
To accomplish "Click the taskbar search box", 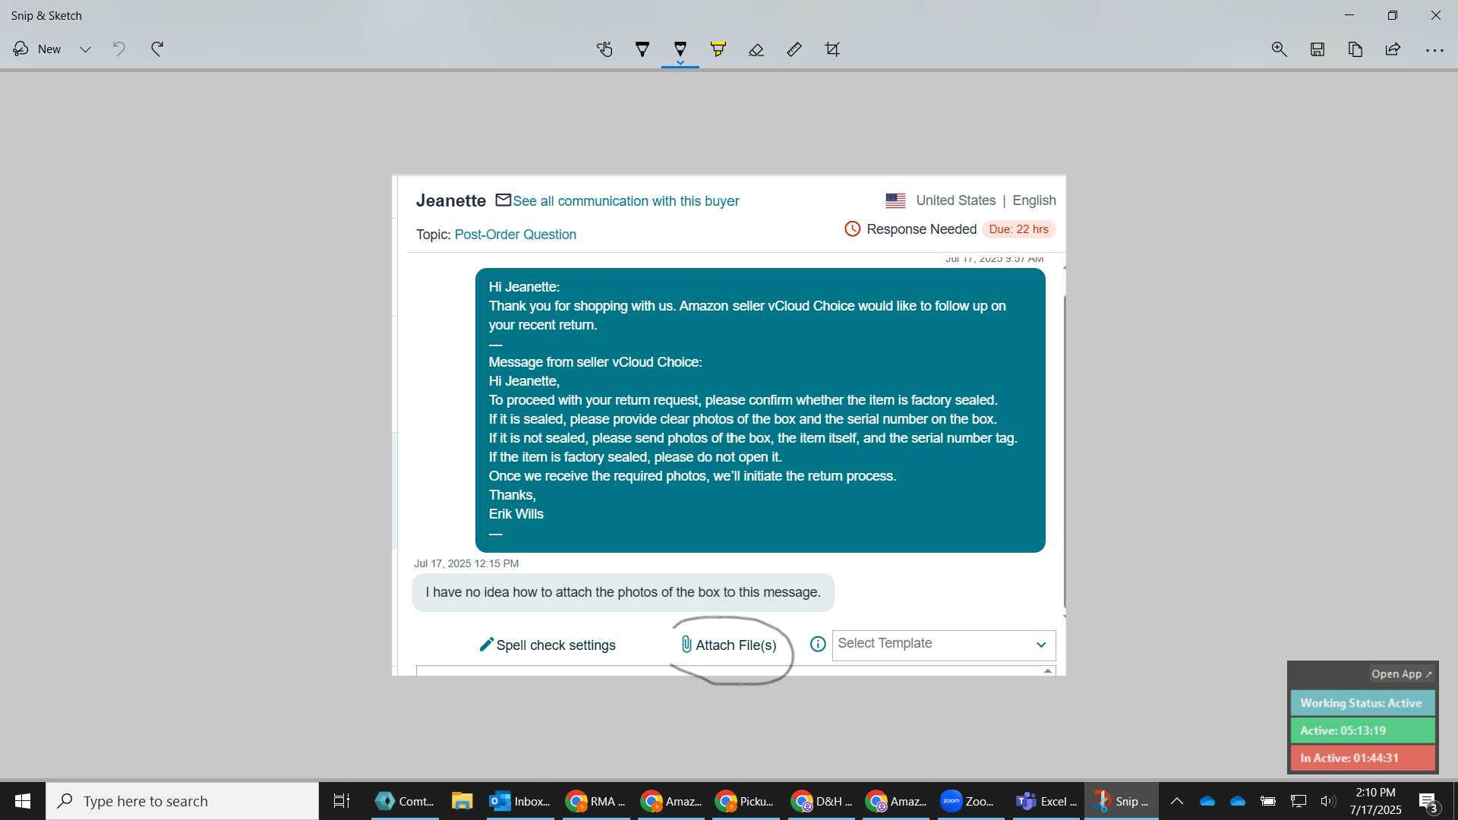I will tap(182, 801).
